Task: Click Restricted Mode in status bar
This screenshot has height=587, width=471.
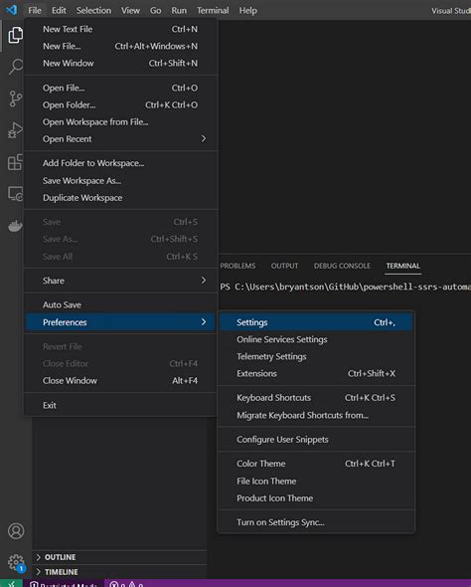Action: coord(64,584)
